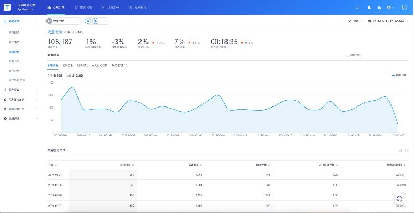Click the help icon above the details table
This screenshot has width=414, height=213.
(x=406, y=151)
